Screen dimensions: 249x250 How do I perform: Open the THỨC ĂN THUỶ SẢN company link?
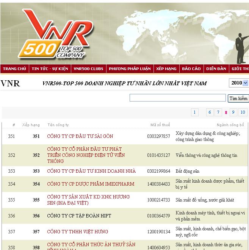click(x=91, y=246)
